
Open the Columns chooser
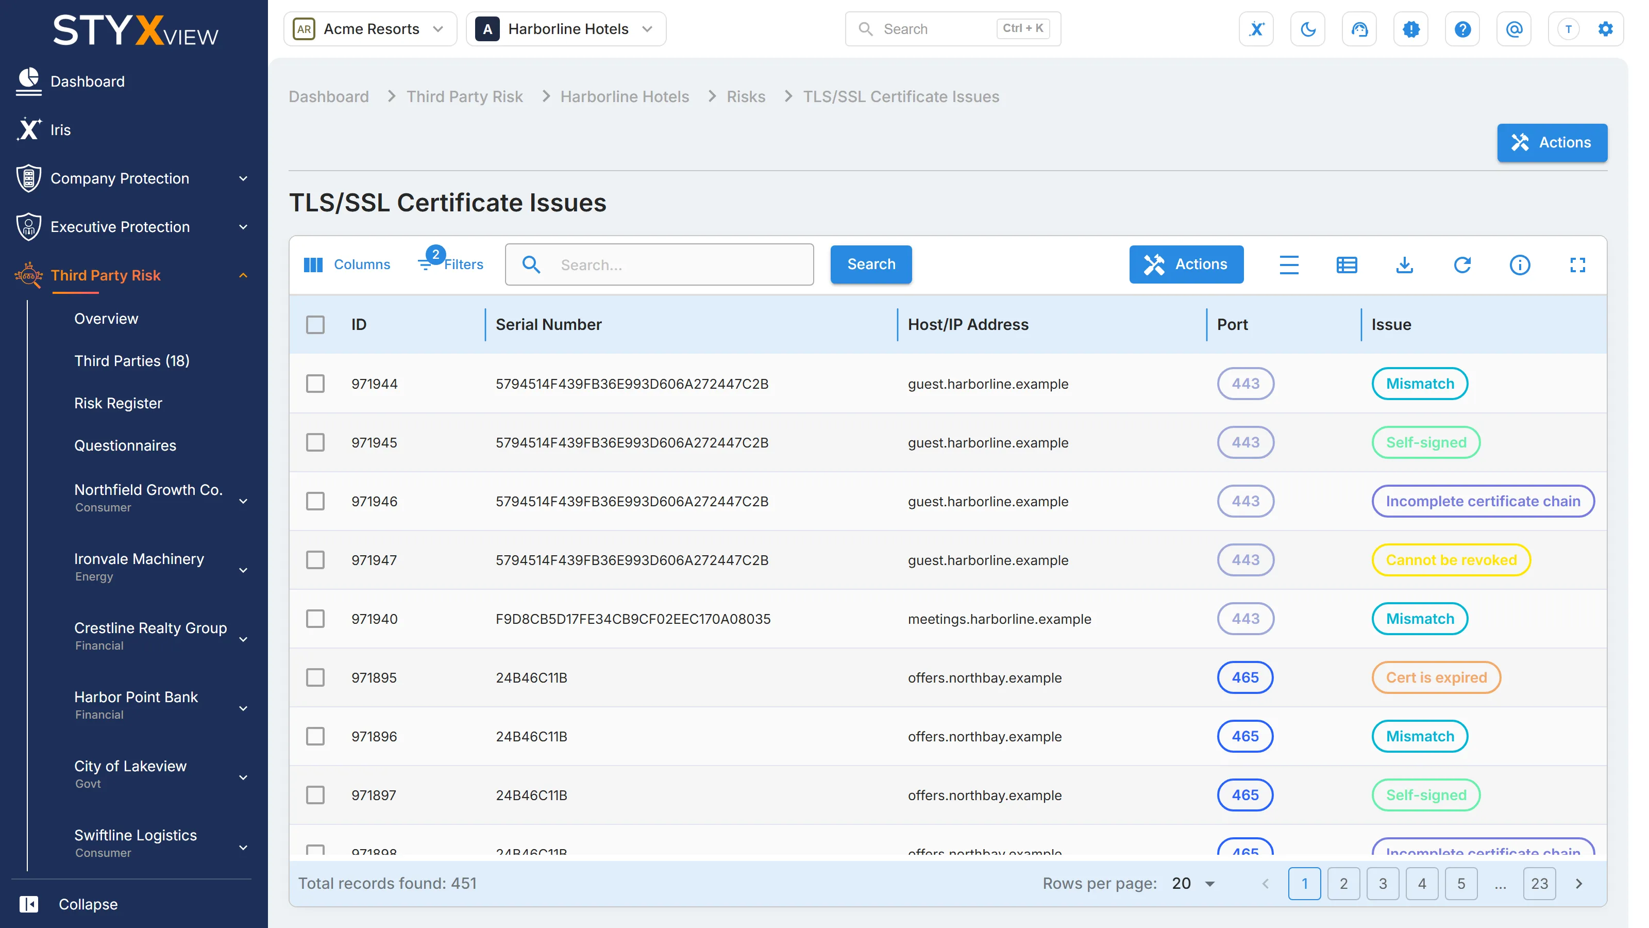[x=346, y=264]
